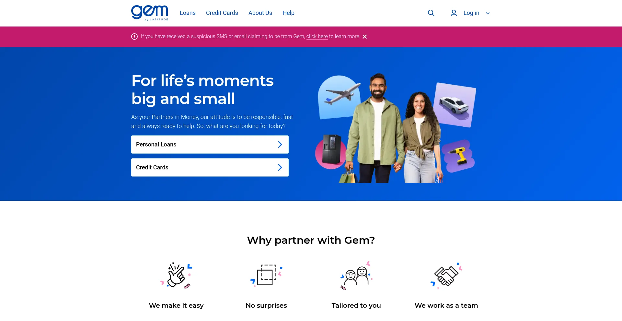Go to About Us in the navigation
The image size is (622, 321).
click(x=260, y=13)
